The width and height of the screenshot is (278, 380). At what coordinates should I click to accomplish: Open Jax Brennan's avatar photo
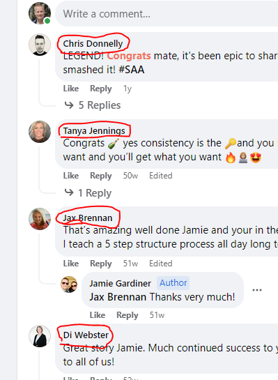click(x=40, y=219)
